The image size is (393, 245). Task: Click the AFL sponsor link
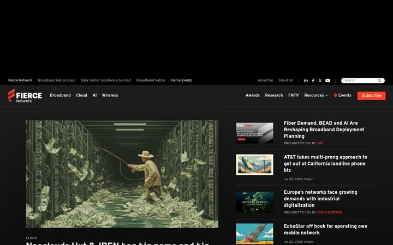tap(320, 143)
